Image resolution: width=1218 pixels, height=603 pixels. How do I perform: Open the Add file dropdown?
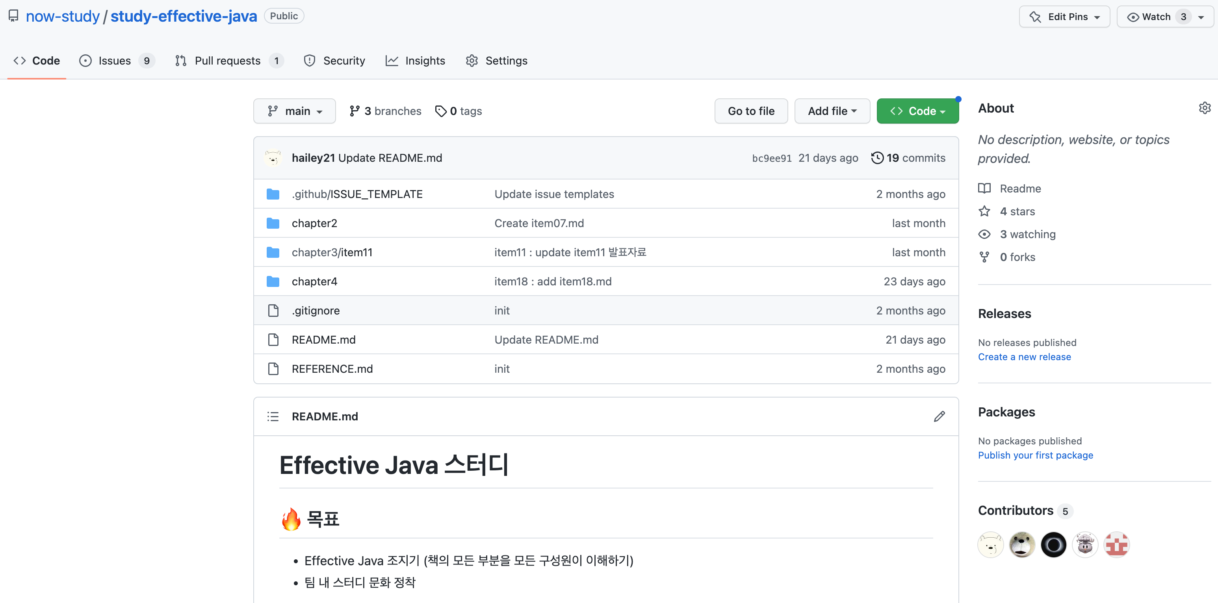[832, 111]
